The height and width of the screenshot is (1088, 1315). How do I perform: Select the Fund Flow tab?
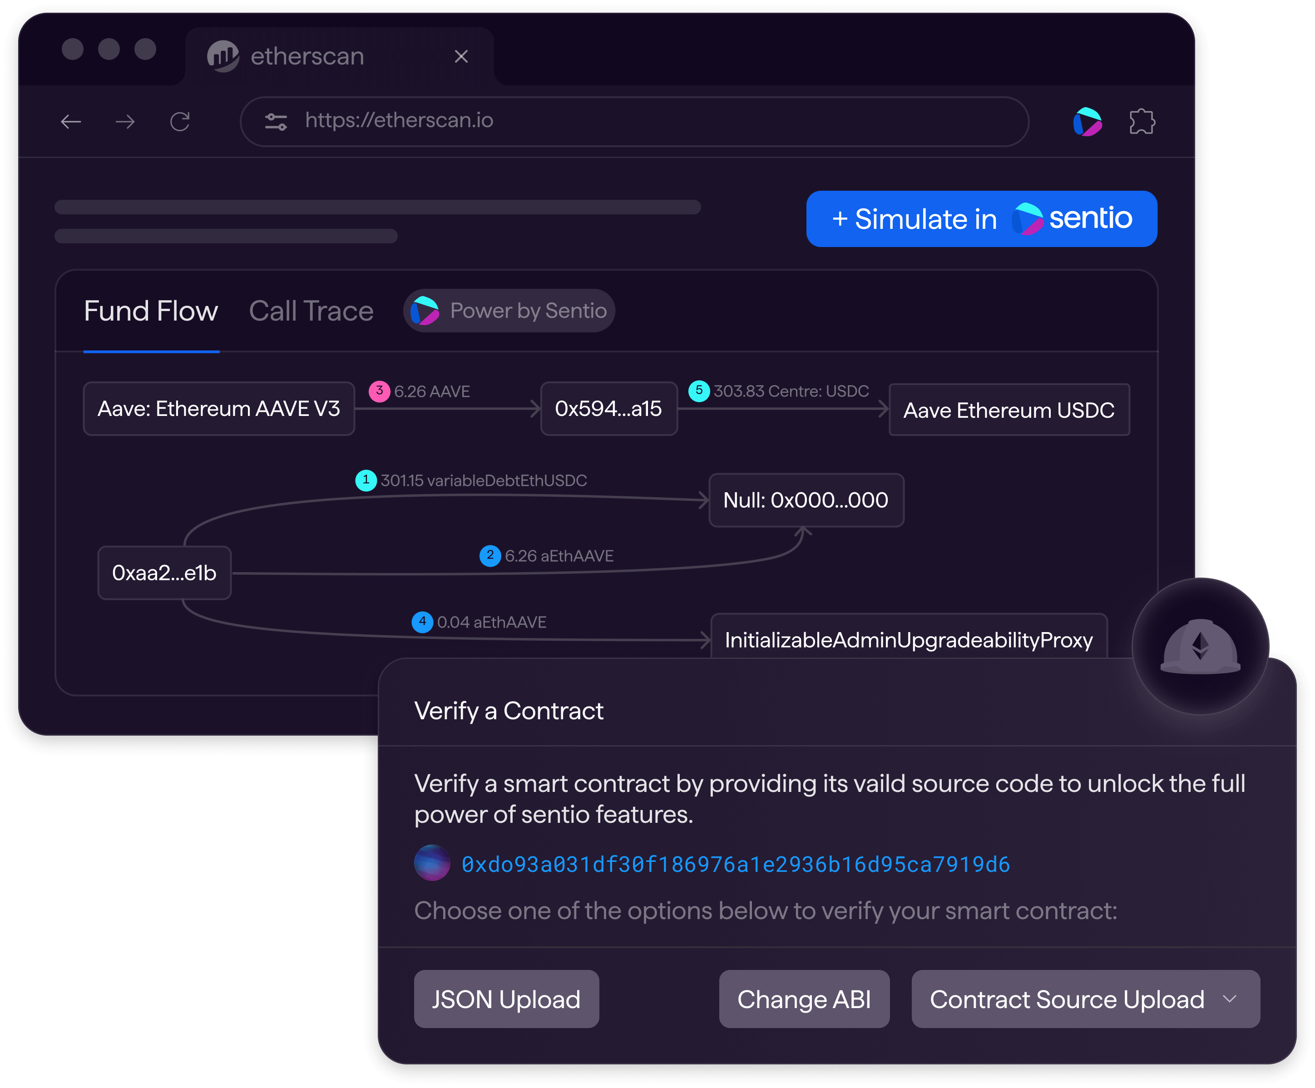tap(151, 312)
